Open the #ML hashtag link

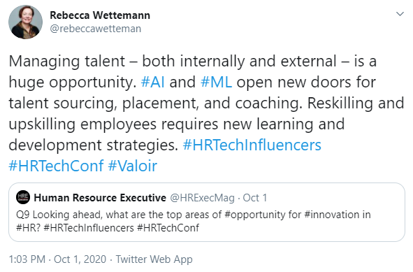[216, 82]
